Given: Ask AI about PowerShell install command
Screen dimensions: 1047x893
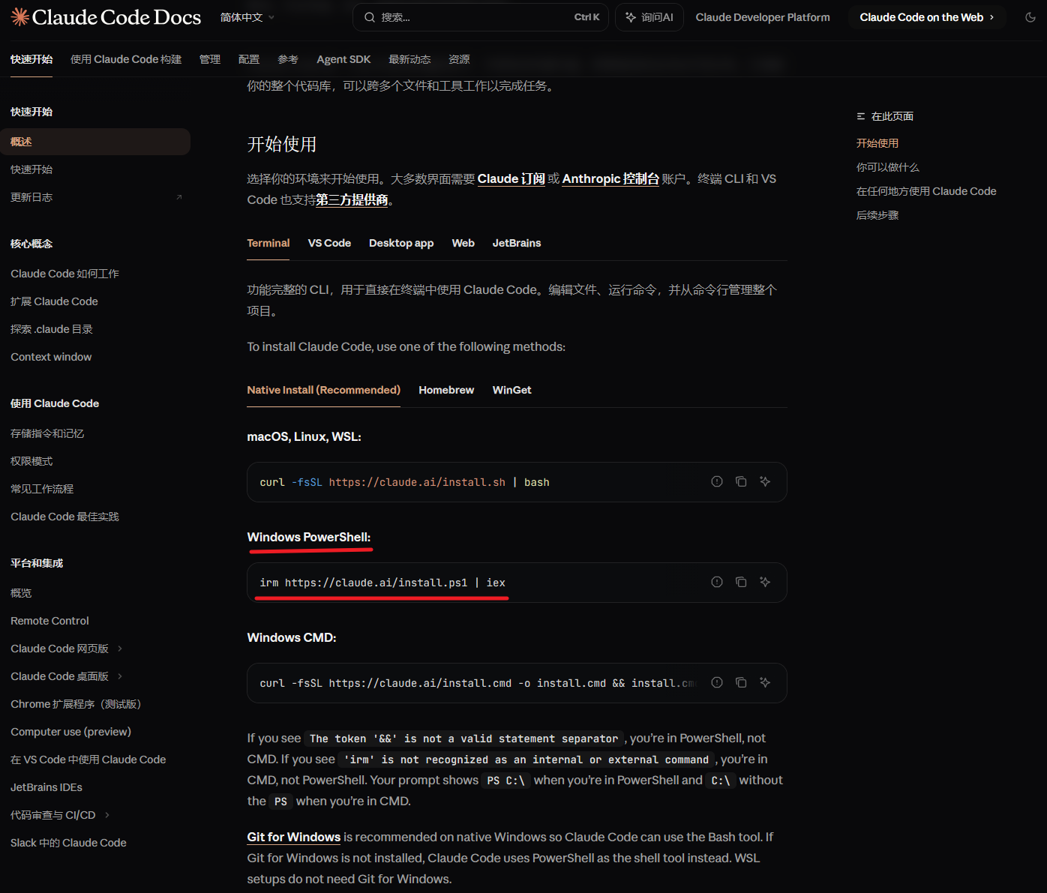Looking at the screenshot, I should [765, 582].
